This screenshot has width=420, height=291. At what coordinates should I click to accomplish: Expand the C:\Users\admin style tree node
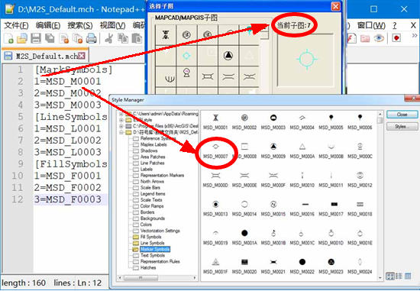[121, 114]
